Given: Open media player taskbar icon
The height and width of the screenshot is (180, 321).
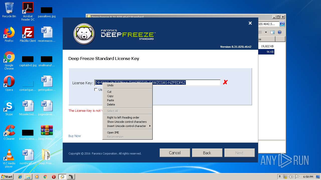Looking at the screenshot, I should [37, 177].
